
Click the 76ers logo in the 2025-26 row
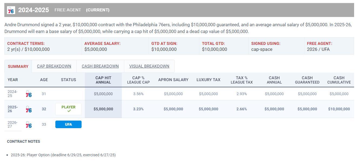(29, 109)
